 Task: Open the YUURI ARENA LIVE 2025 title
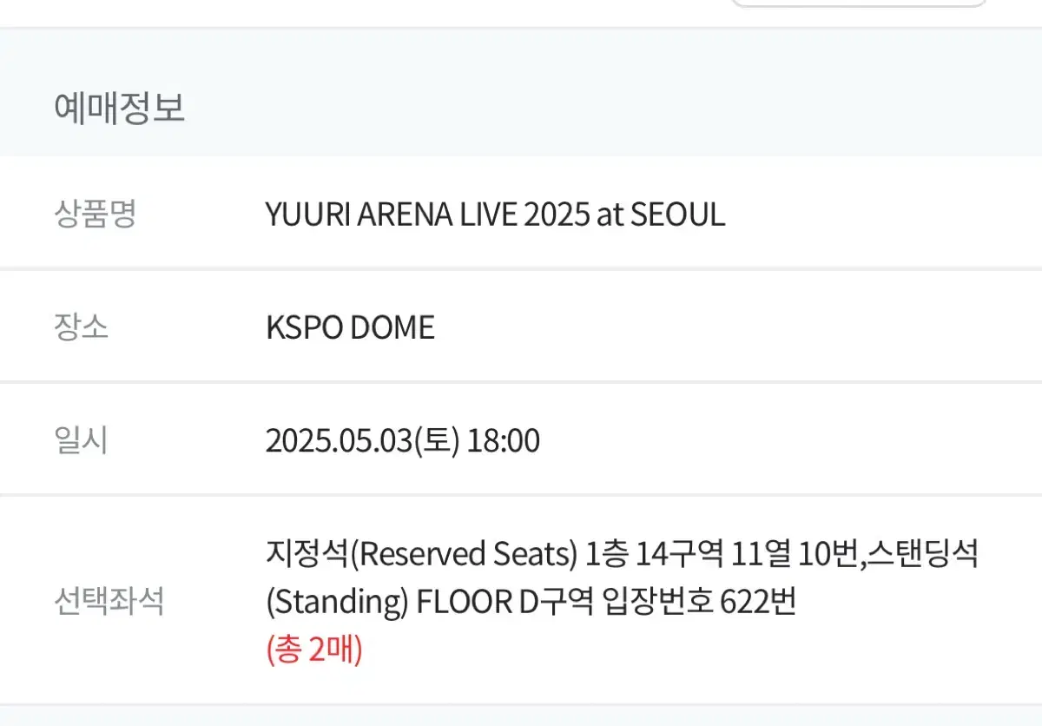[495, 214]
